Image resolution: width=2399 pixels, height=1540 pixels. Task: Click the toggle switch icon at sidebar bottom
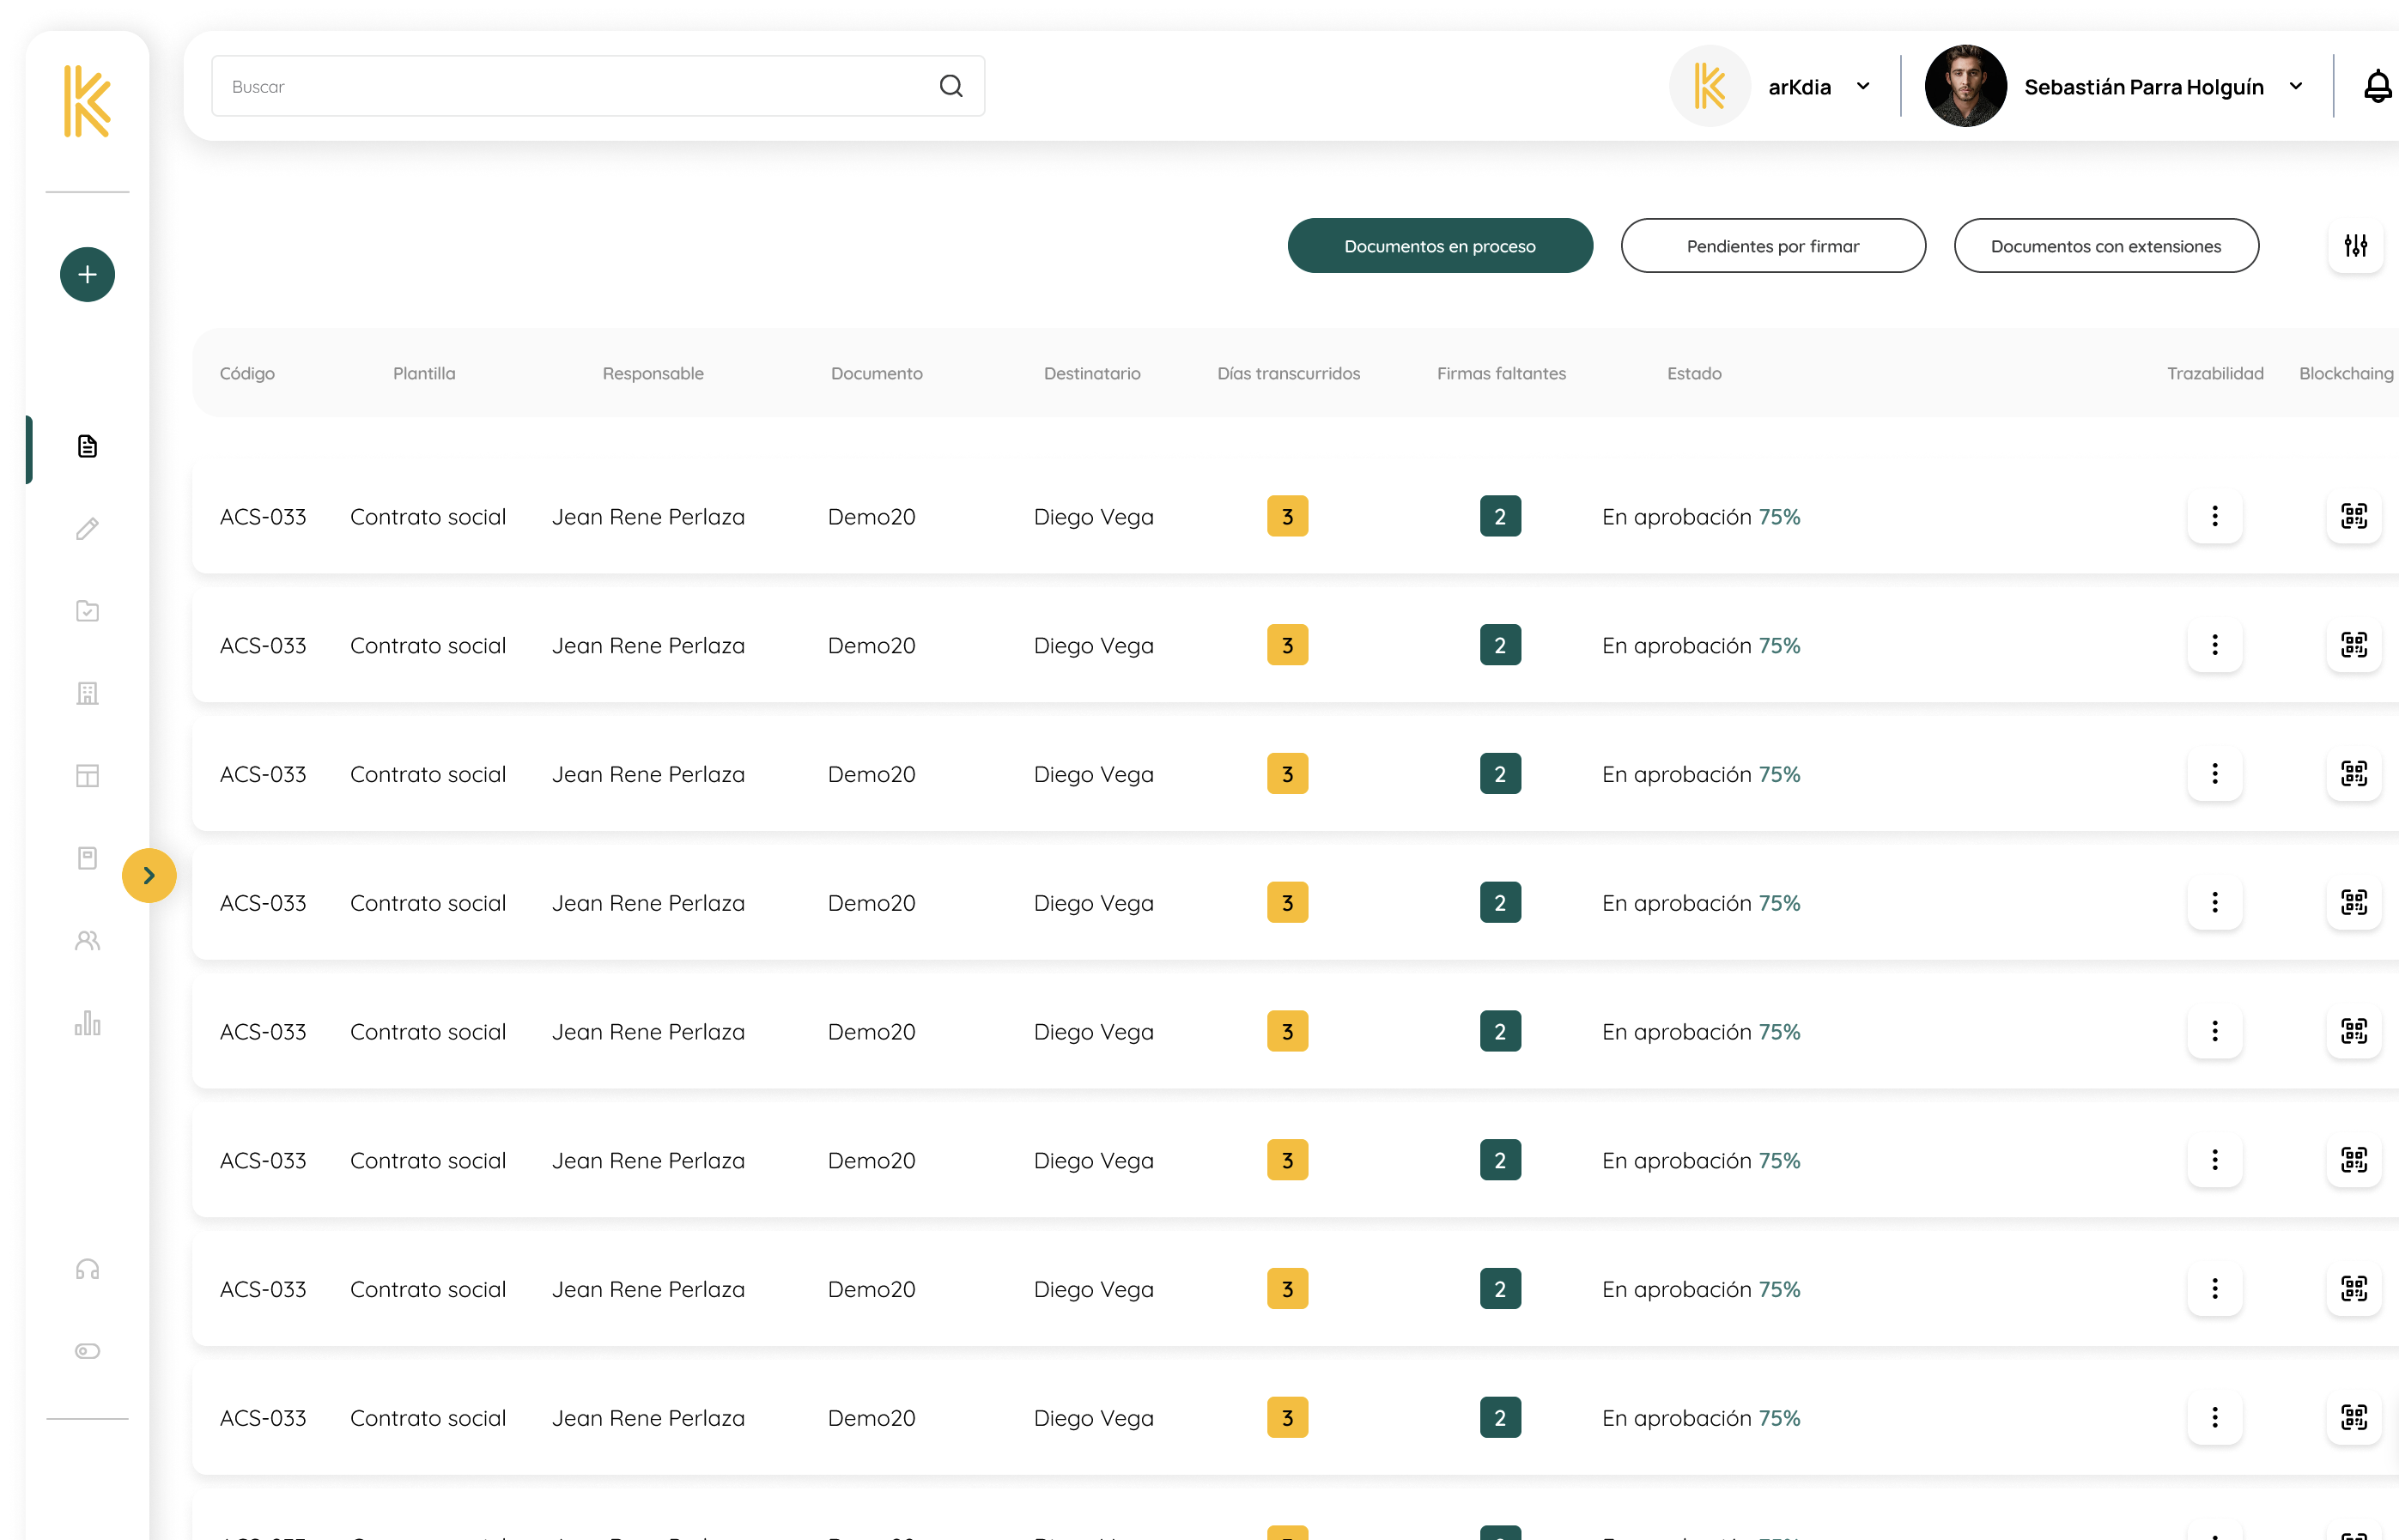pyautogui.click(x=87, y=1350)
